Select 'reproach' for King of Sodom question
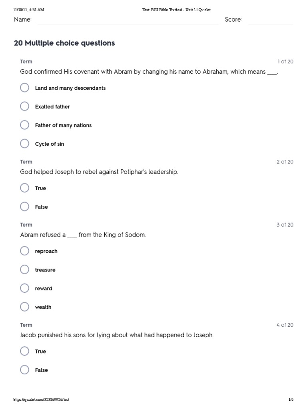307x410 pixels. (24, 251)
